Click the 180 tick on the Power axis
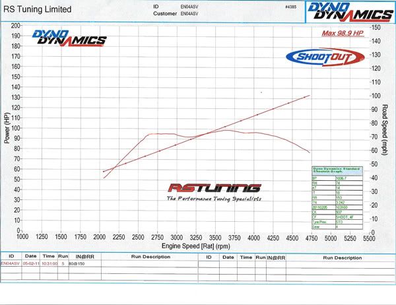Screen dimensions: 396x305 15,46
